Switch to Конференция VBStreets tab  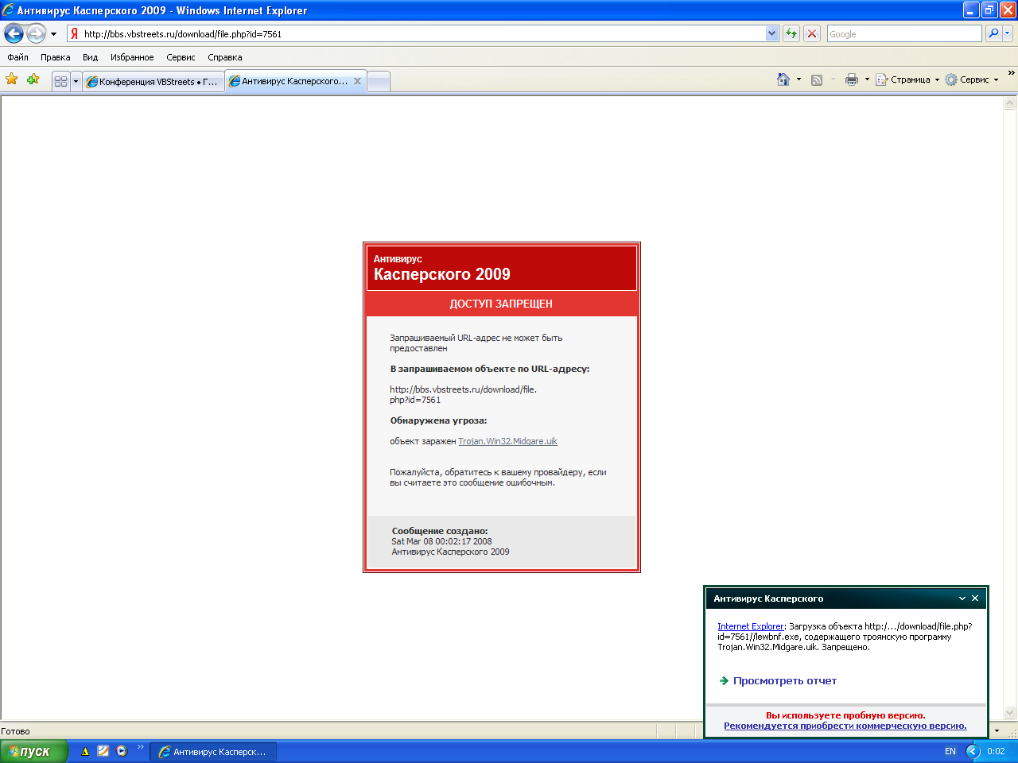click(x=153, y=81)
